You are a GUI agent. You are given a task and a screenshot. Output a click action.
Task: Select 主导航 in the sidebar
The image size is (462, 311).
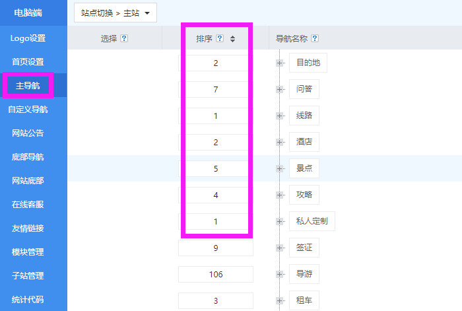(28, 85)
